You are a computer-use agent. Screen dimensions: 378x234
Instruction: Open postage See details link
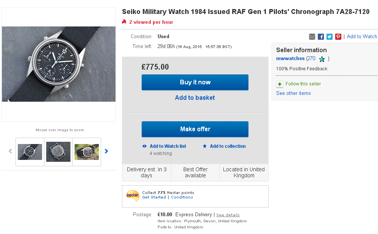click(228, 215)
